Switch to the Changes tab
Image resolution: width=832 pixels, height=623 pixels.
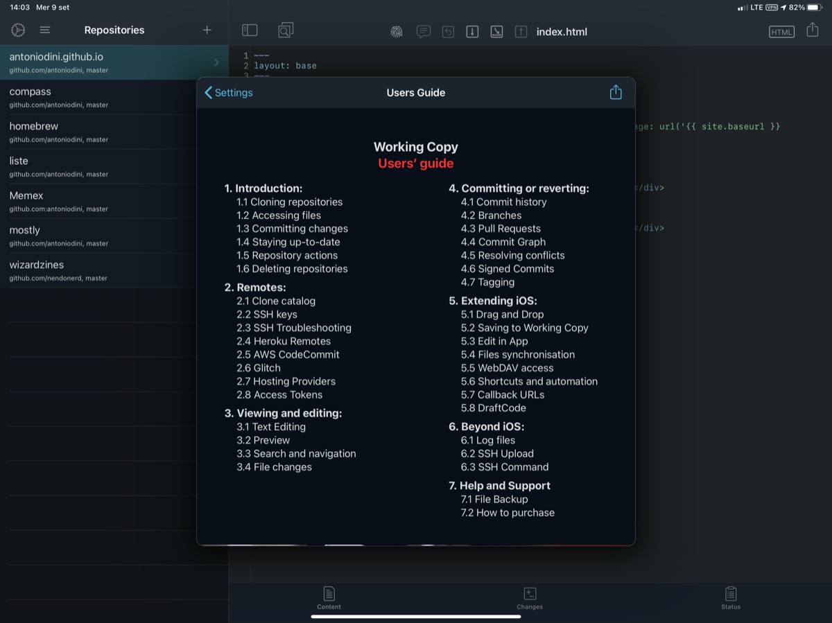529,597
